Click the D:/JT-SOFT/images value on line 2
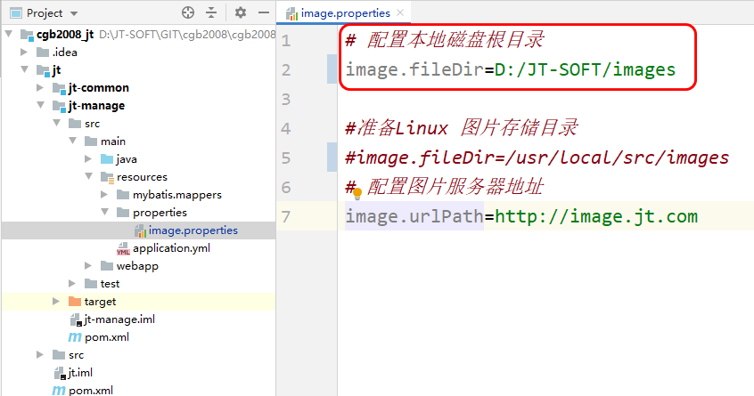This screenshot has height=396, width=754. pyautogui.click(x=586, y=70)
